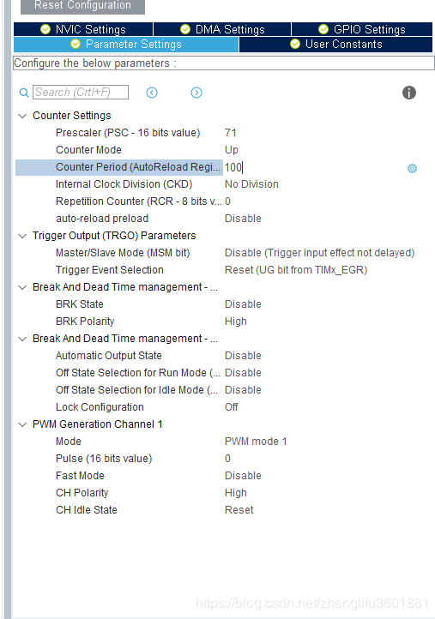
Task: Change auto-reload preload Disable setting
Action: pos(243,219)
